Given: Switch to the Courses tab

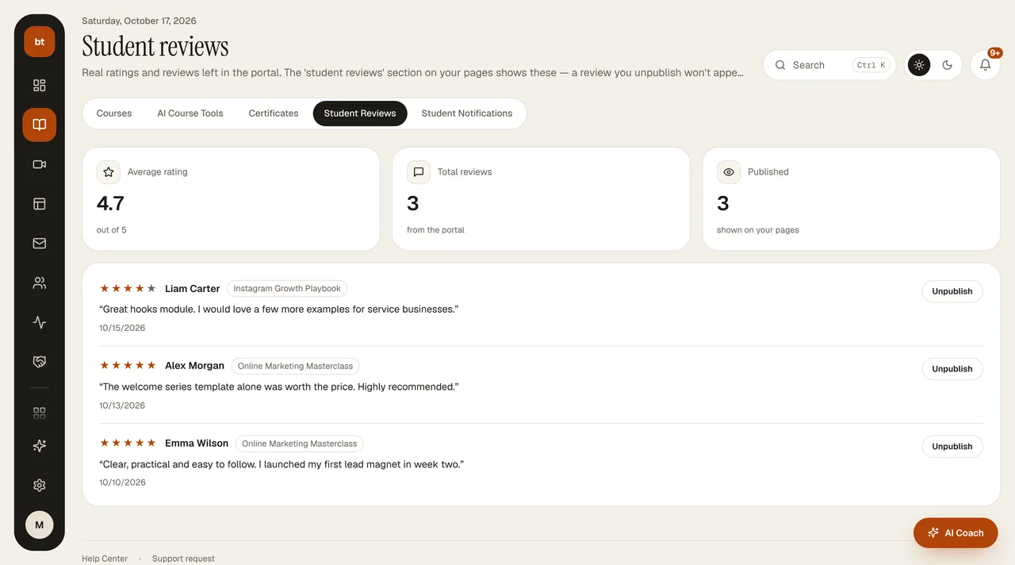Looking at the screenshot, I should pyautogui.click(x=114, y=113).
